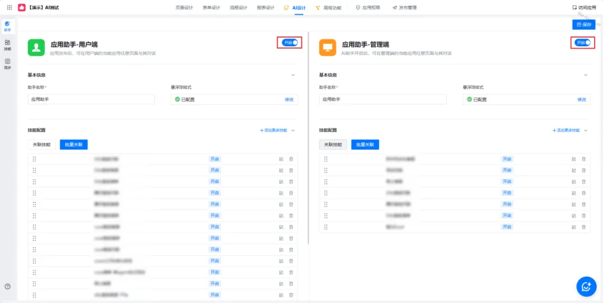Toggle off the 应用助手-管理端 switch

click(583, 42)
